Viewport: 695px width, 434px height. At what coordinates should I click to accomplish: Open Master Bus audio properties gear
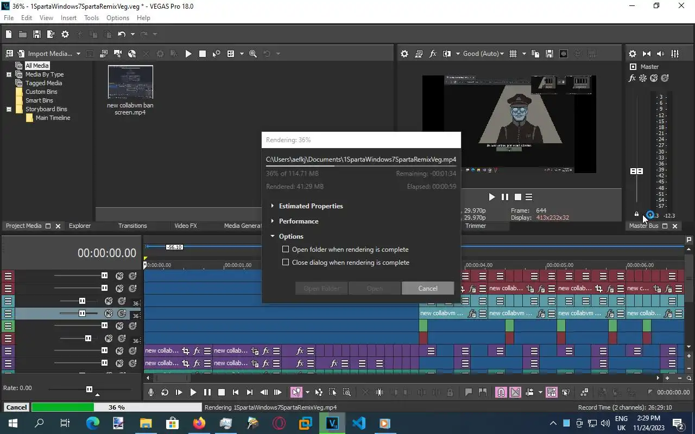[633, 54]
